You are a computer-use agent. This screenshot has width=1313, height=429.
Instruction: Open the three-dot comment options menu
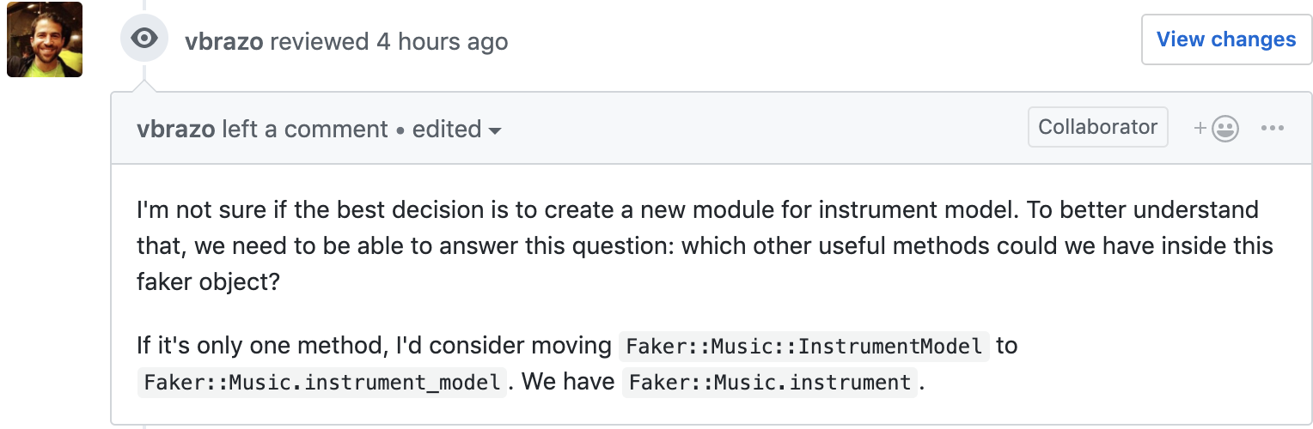[1272, 129]
